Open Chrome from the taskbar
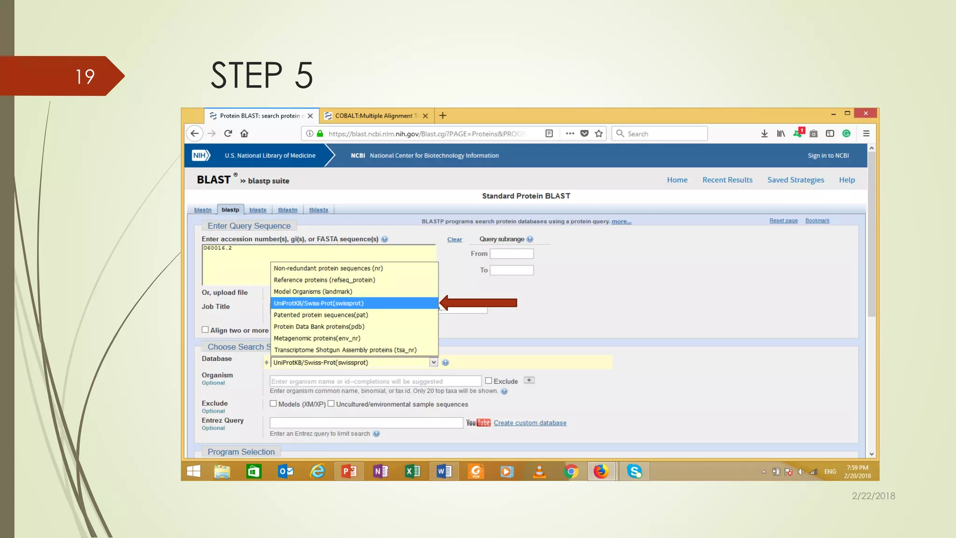The width and height of the screenshot is (956, 538). pos(570,471)
